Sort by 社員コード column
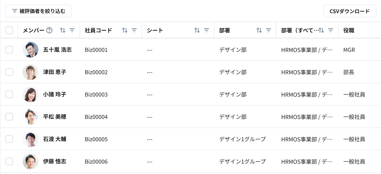381x174 pixels. tap(125, 31)
